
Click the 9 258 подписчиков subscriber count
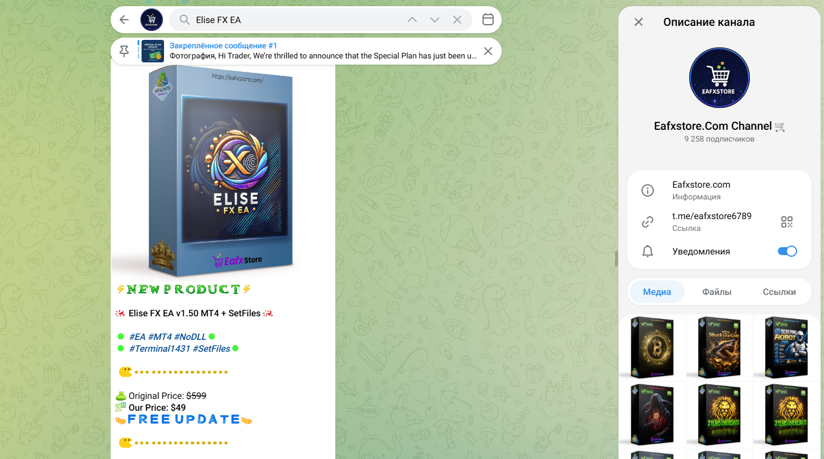point(720,139)
